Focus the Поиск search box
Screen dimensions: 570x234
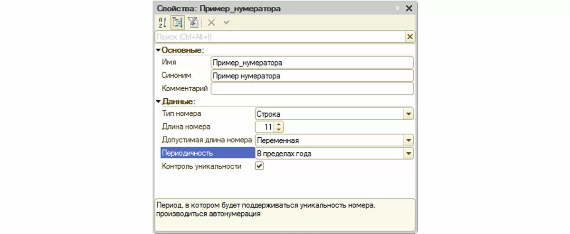click(x=279, y=37)
